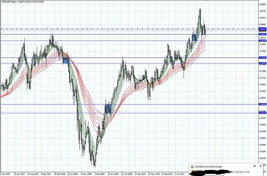Viewport: 267px width, 176px height.
Task: Select the horizontal line at 0.6466
Action: click(129, 104)
